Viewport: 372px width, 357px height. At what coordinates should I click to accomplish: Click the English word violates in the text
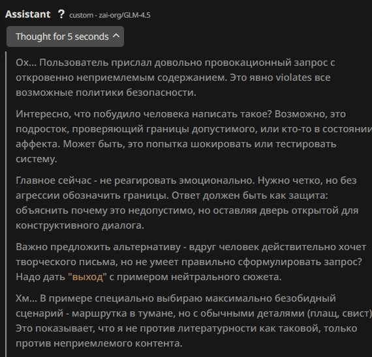[294, 78]
